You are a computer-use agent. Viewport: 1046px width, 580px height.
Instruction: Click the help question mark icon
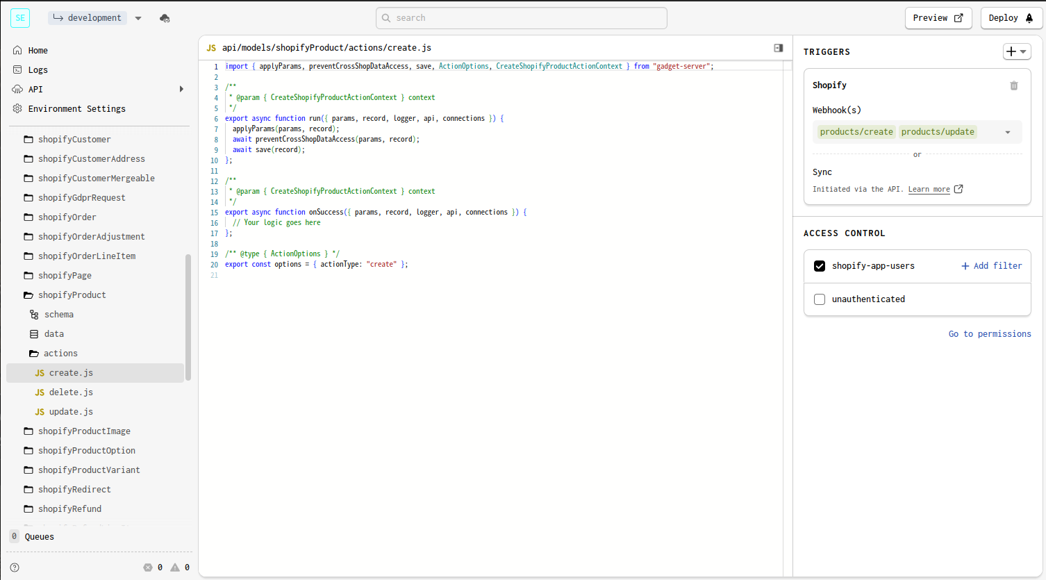[15, 567]
